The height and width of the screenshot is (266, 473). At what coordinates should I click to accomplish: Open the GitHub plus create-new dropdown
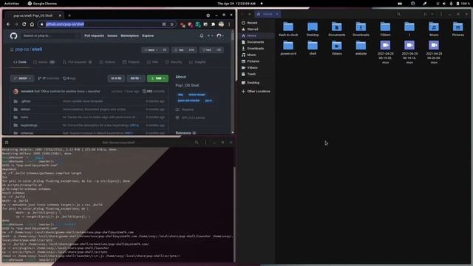[210, 35]
